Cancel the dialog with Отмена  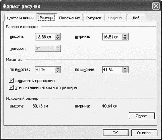coord(144,133)
